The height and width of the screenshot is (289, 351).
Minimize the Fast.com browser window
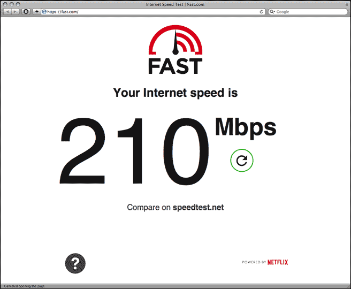point(12,4)
